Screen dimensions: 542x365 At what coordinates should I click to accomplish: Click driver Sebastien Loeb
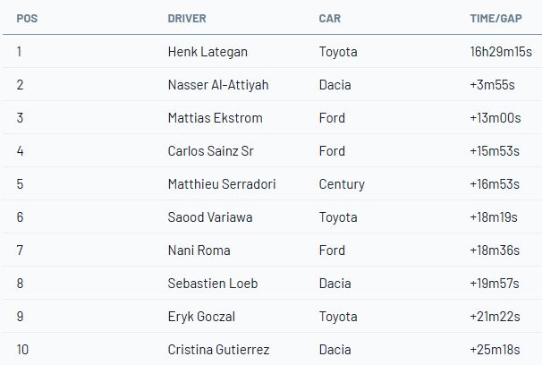(x=213, y=284)
